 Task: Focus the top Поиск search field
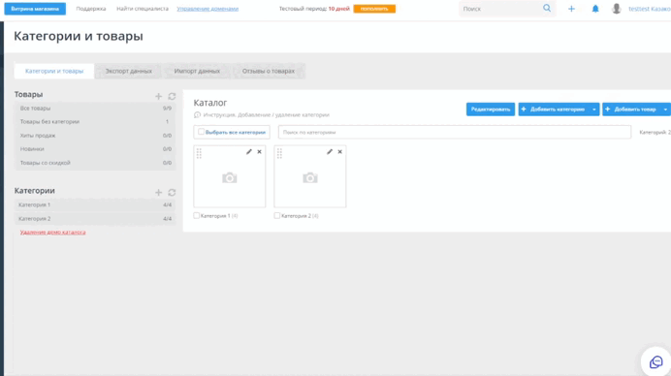500,9
